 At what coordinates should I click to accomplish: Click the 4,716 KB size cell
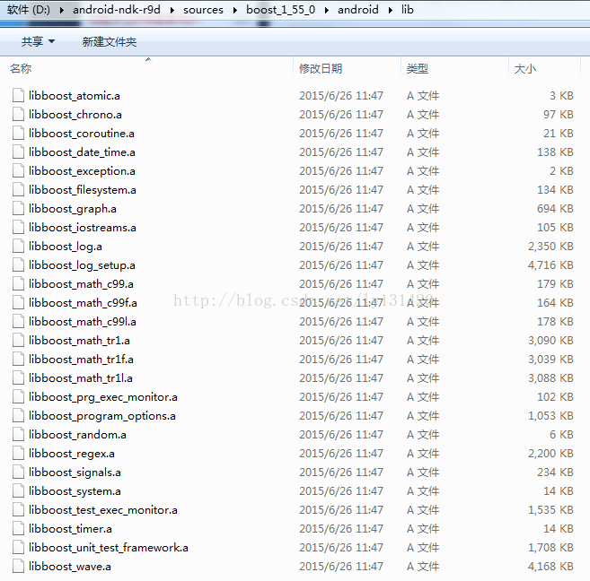[550, 264]
